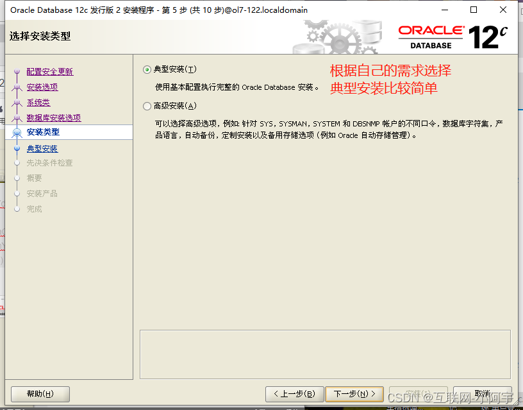The image size is (523, 410).
Task: Click the 完成 step label
Action: click(x=34, y=209)
